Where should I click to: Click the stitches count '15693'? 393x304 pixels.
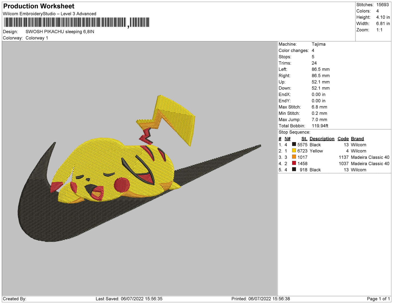(382, 5)
